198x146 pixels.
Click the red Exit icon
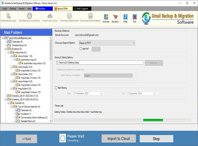pyautogui.click(x=135, y=18)
